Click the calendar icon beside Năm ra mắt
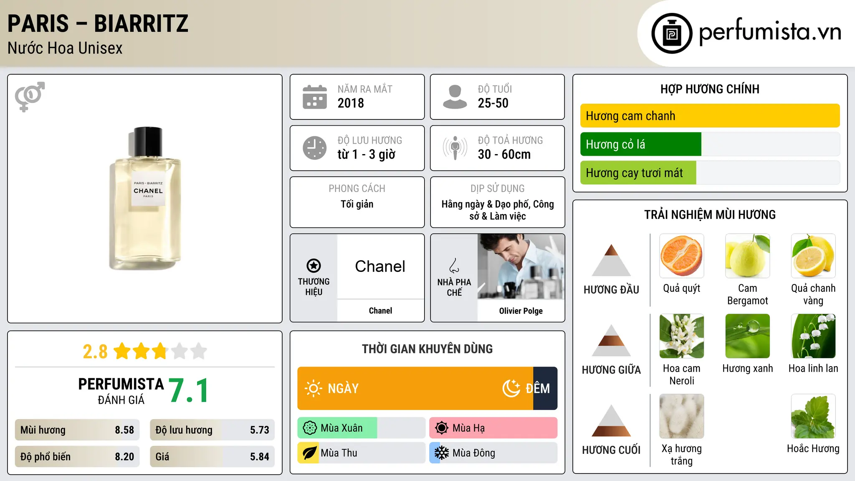 tap(315, 97)
